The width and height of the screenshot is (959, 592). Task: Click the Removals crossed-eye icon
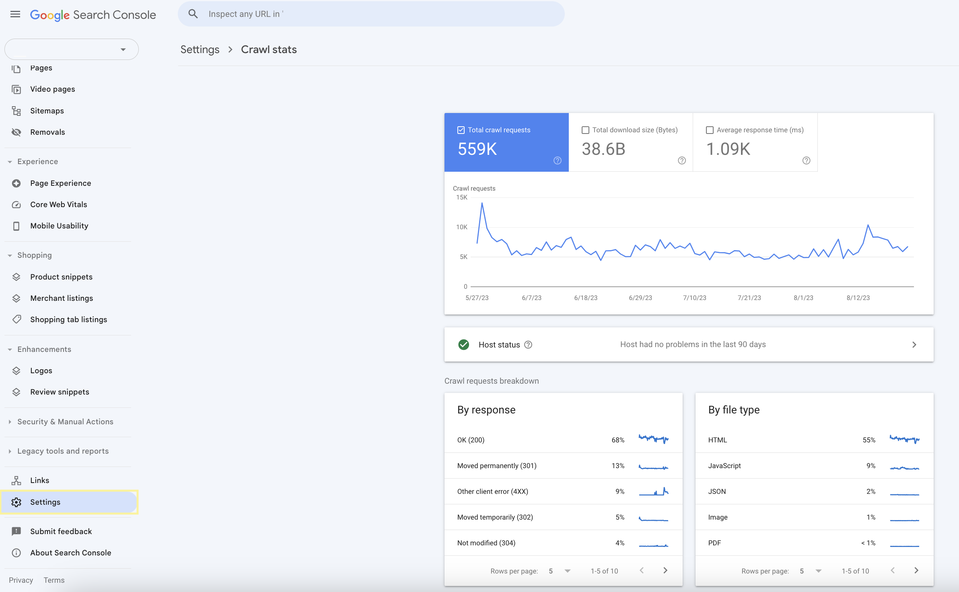[x=16, y=132]
